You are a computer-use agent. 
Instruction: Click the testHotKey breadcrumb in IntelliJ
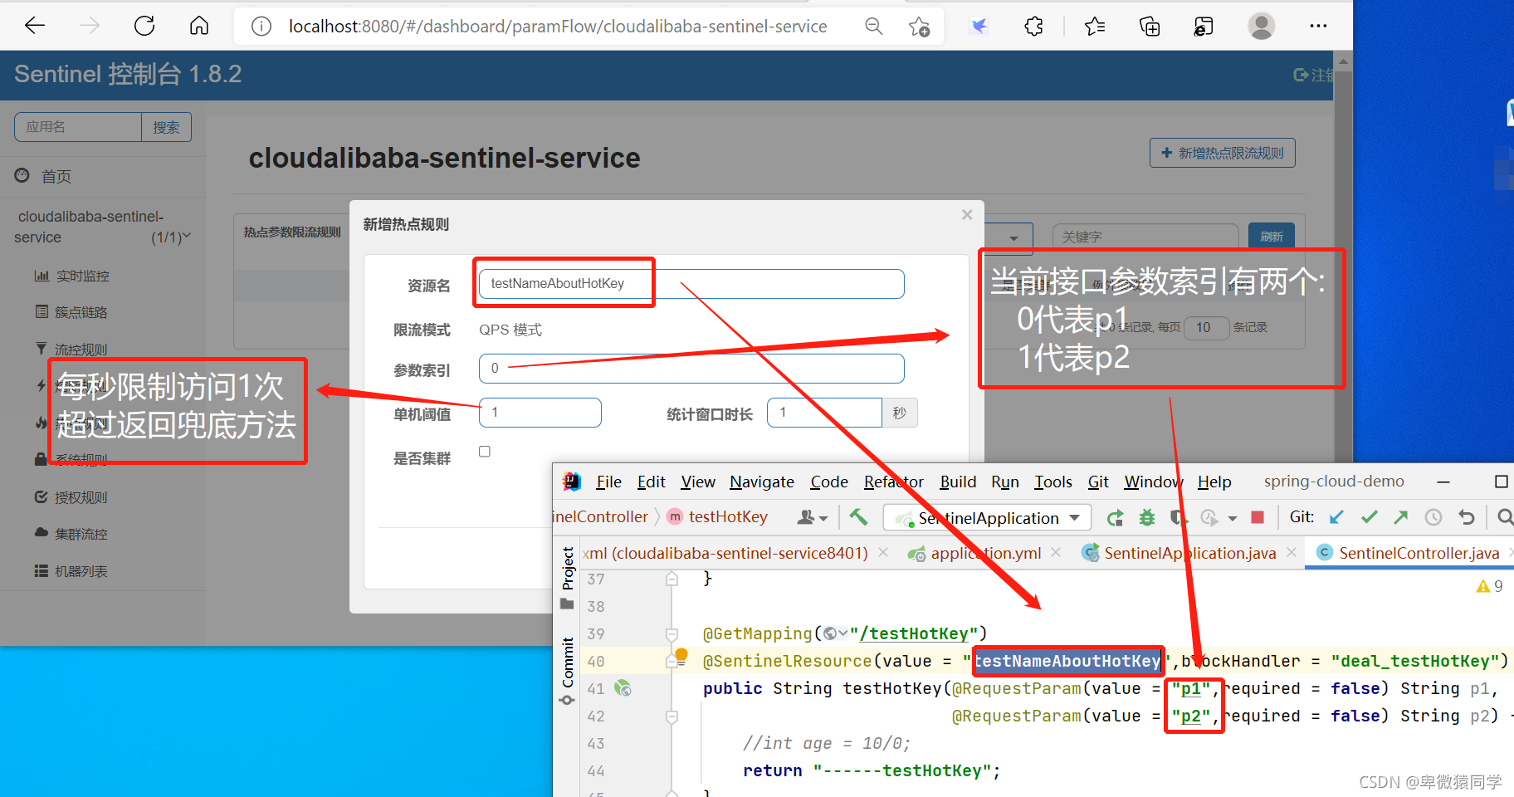tap(728, 517)
